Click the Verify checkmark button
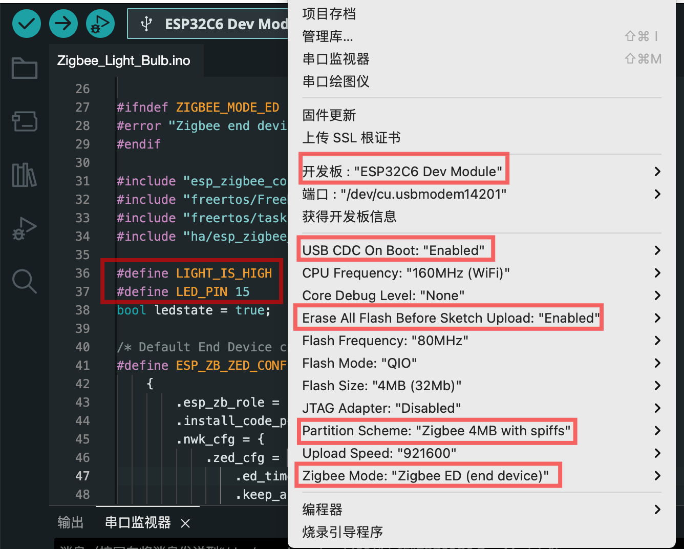684x549 pixels. tap(27, 24)
